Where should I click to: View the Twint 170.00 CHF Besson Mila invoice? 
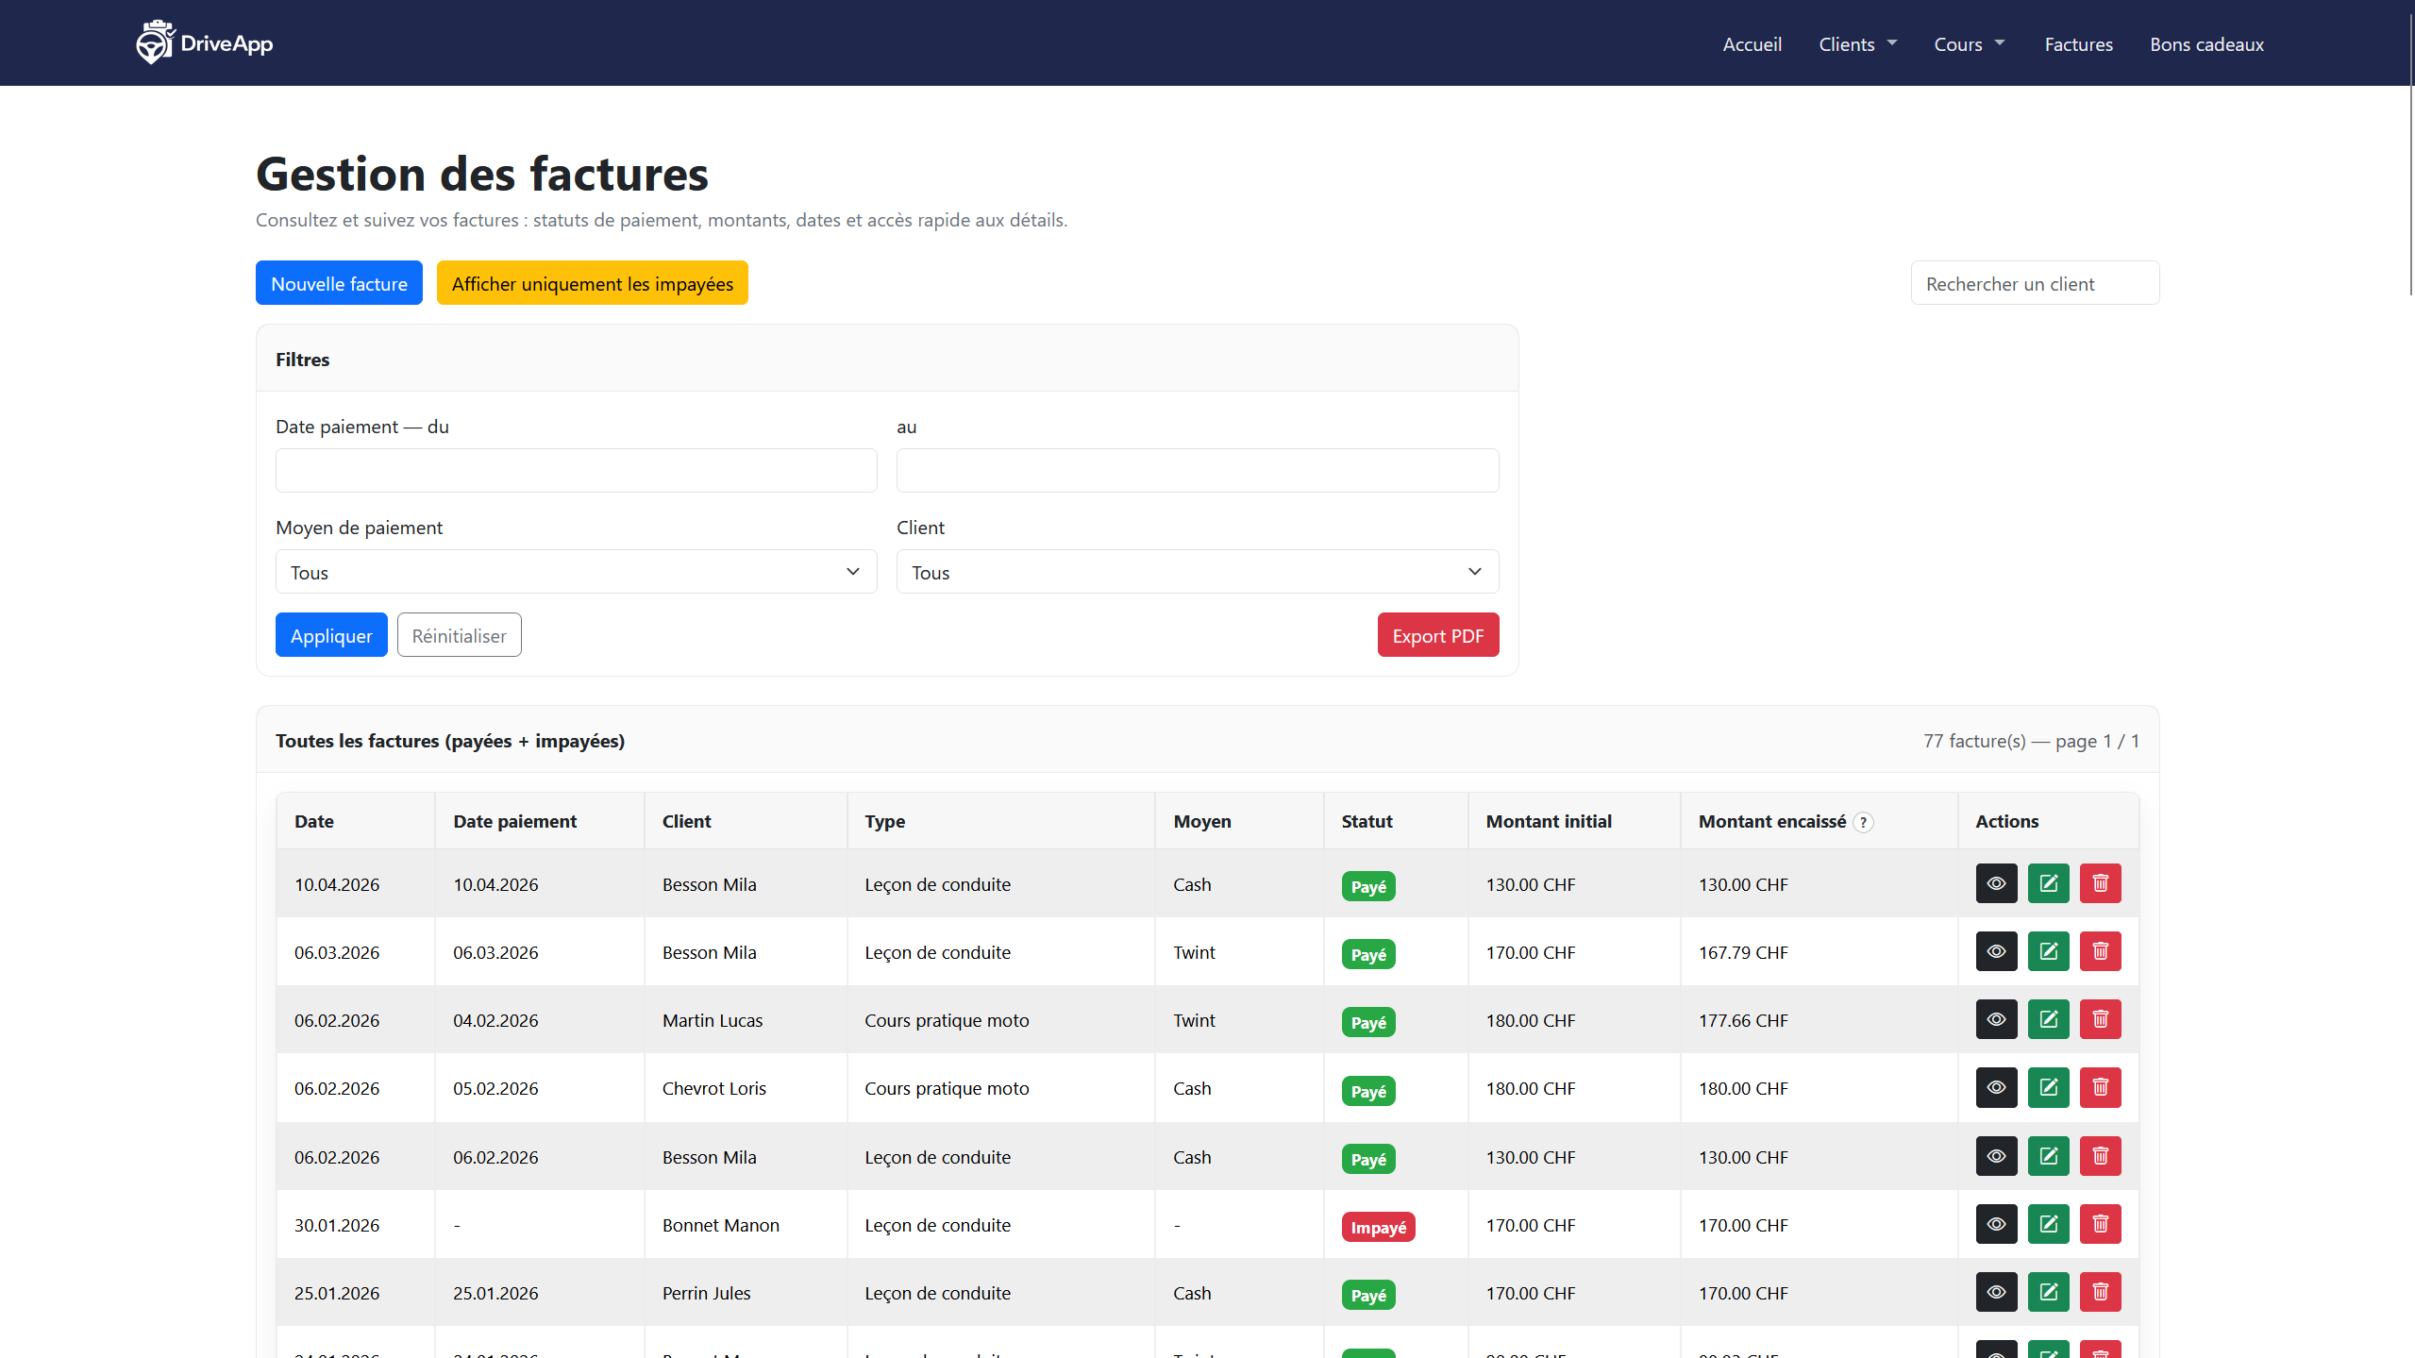coord(1996,951)
